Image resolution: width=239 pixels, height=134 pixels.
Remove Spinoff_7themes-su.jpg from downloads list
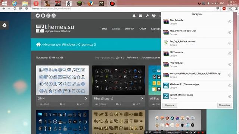click(230, 96)
